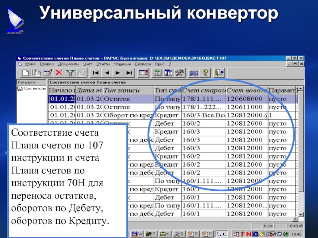
Task: Click status bar clock 18:49:45
Action: pyautogui.click(x=295, y=226)
